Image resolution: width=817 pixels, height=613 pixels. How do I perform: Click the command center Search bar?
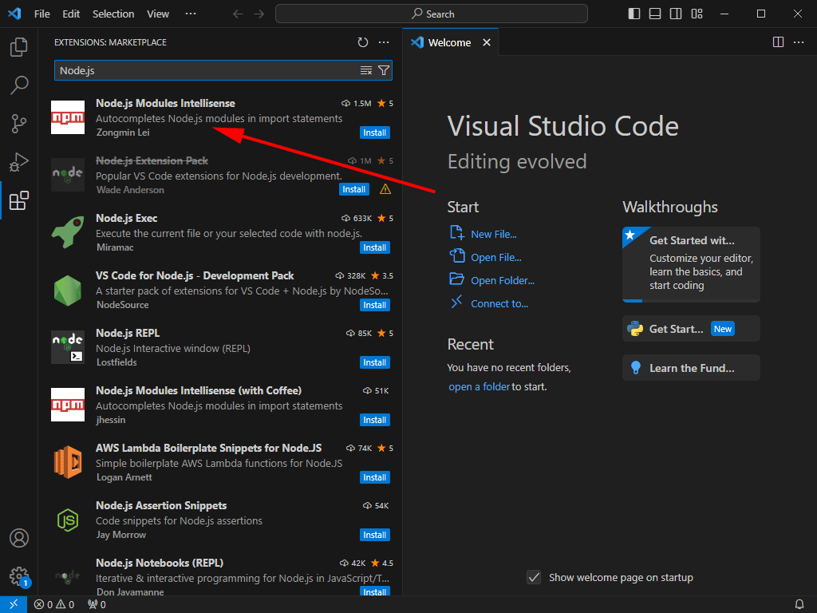pyautogui.click(x=432, y=14)
